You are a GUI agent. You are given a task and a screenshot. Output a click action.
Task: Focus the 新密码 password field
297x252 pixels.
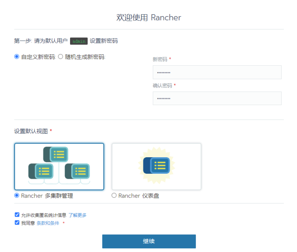point(217,72)
